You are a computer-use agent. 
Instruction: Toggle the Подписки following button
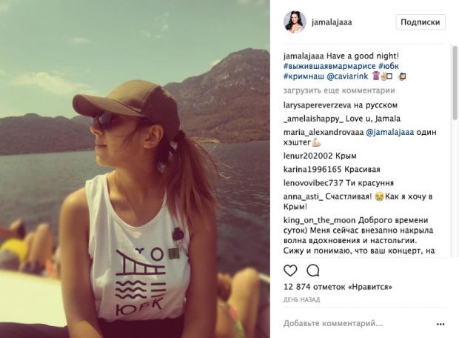[421, 22]
